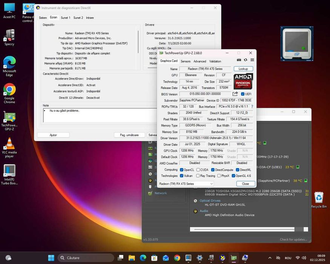Click the Lookup button in GPU-Z
Viewport: 330px width, 264px height.
point(243,69)
